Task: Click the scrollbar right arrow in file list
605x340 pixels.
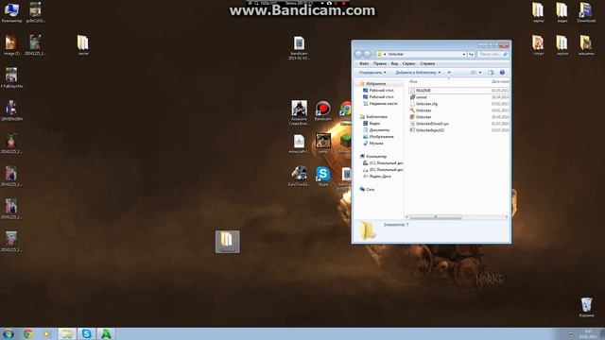Action: 507,217
